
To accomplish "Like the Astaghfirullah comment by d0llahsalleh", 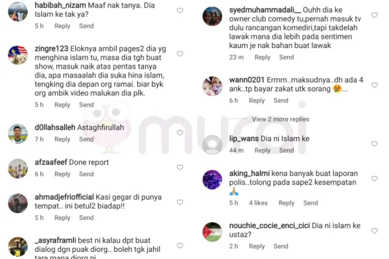I will pyautogui.click(x=180, y=133).
